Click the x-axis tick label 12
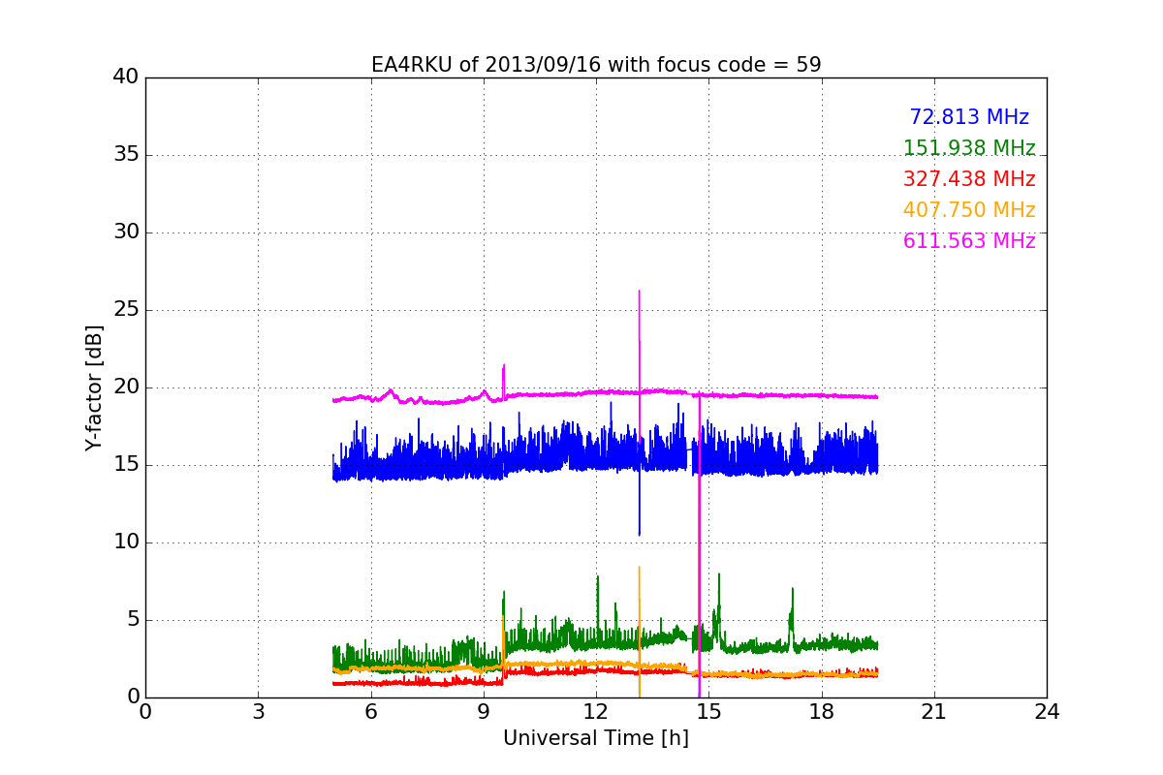 point(596,712)
